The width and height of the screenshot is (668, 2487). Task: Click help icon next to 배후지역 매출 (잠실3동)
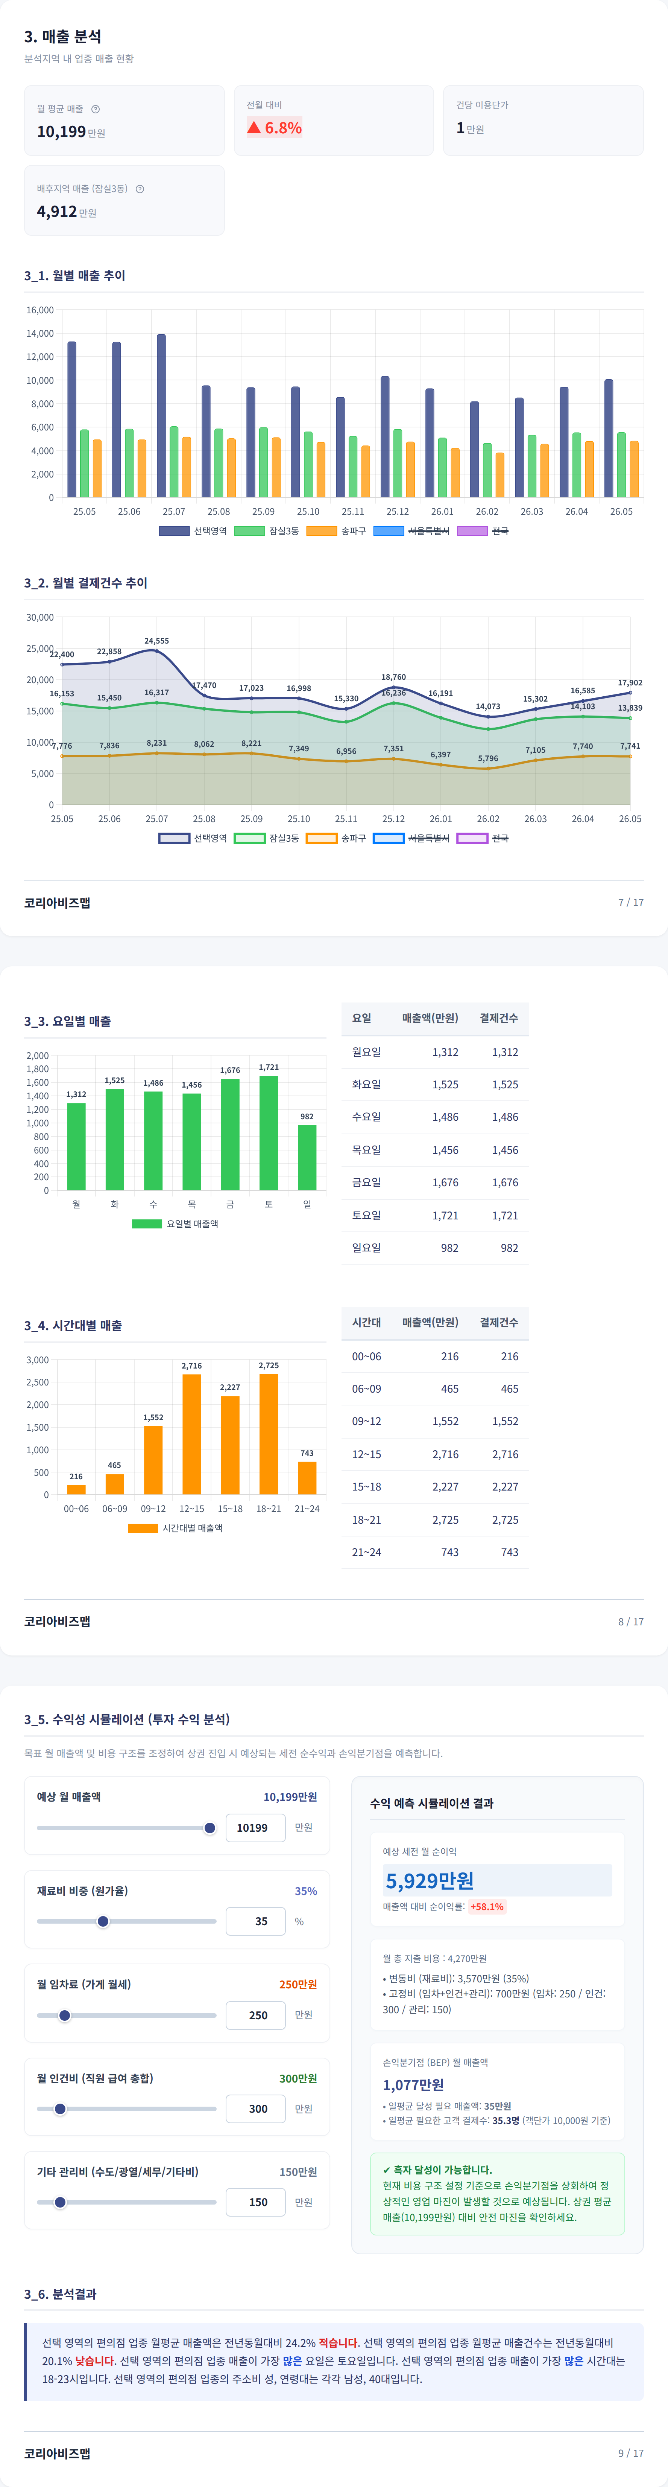click(140, 189)
